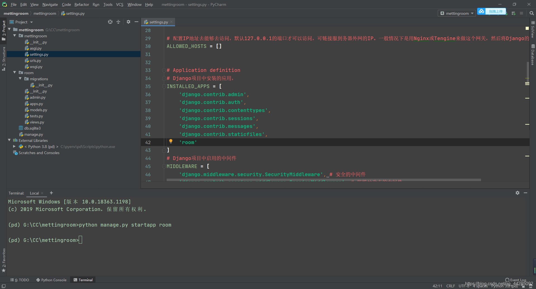Collapse the room folder
This screenshot has height=289, width=536.
(15, 72)
